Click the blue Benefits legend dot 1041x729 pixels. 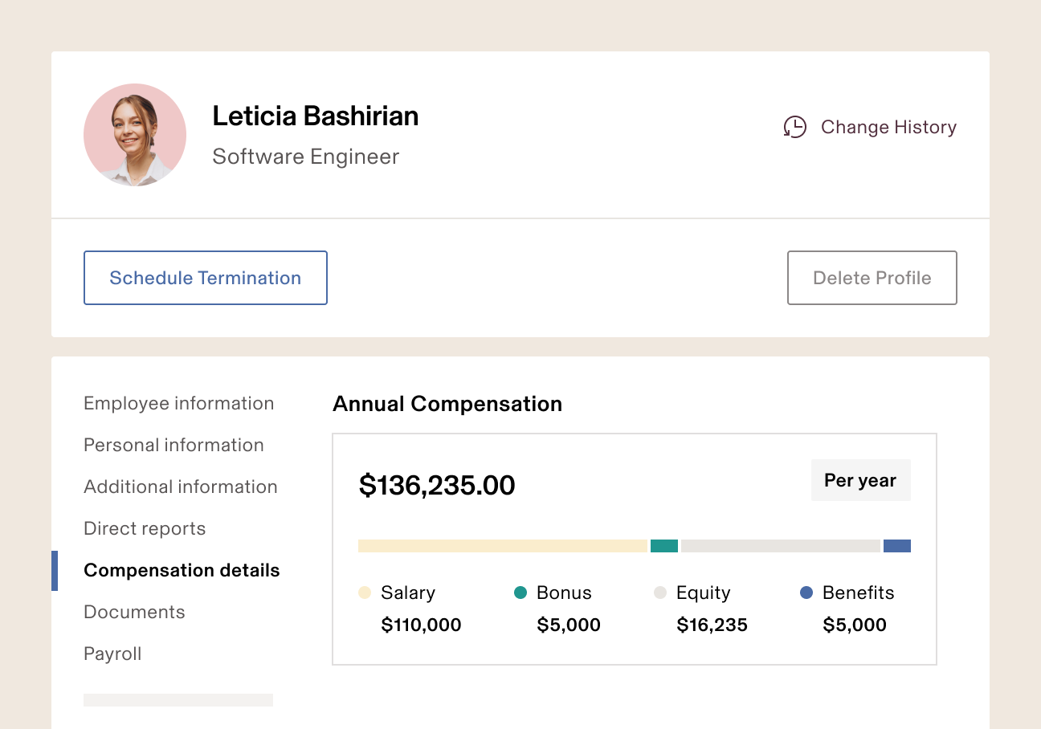point(807,593)
